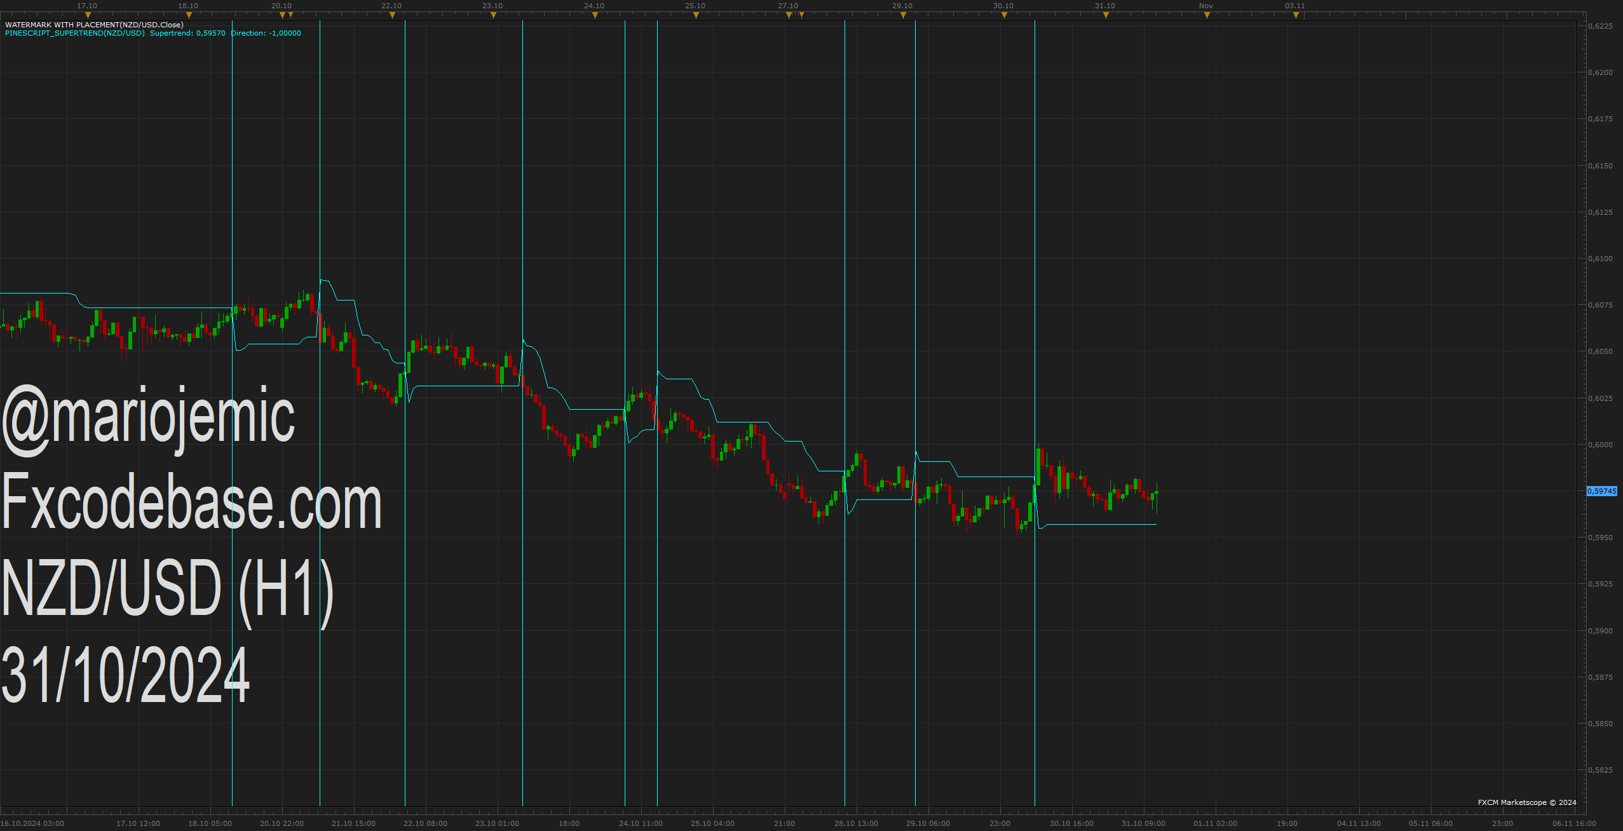Click the 01.11 02:00 time axis label
This screenshot has height=831, width=1623.
[x=1215, y=823]
